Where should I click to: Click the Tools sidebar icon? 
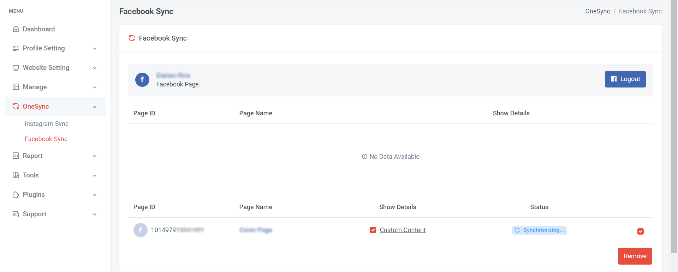(16, 175)
